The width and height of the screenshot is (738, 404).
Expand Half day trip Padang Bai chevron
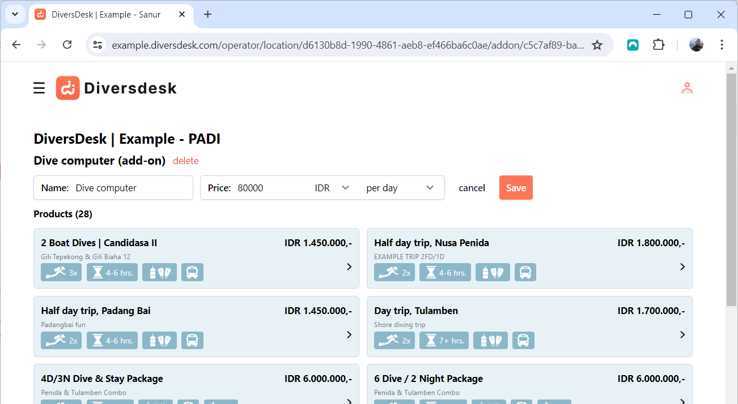tap(349, 334)
